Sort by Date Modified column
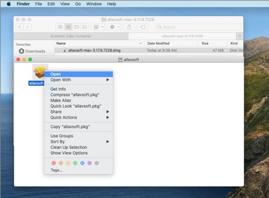The height and width of the screenshot is (198, 269). click(171, 43)
